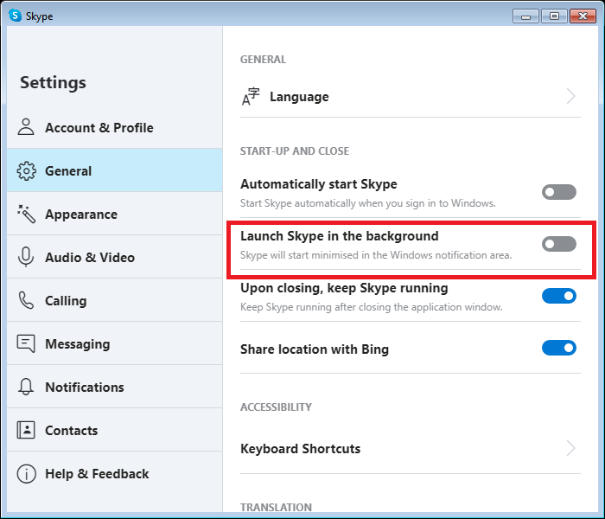Screen dimensions: 605x519
Task: Turn on Launch Skype in the background
Action: (x=558, y=244)
